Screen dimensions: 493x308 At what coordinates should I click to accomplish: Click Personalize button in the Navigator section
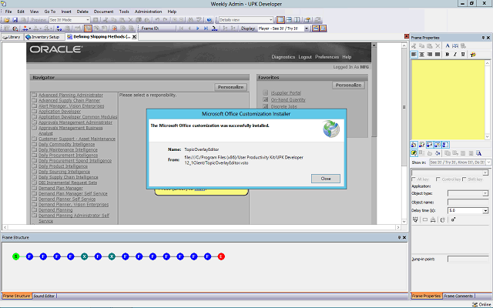click(x=231, y=87)
